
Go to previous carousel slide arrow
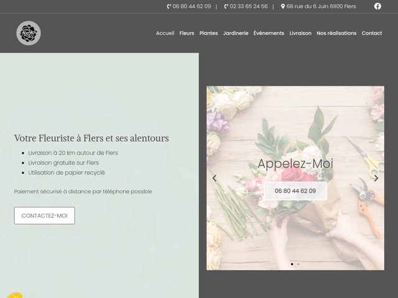215,178
